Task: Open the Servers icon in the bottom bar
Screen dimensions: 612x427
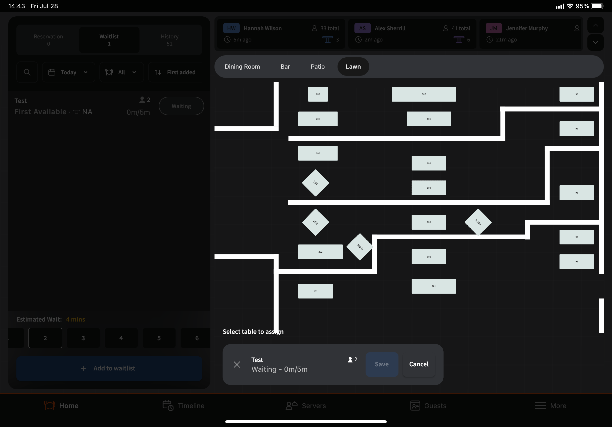Action: tap(291, 405)
